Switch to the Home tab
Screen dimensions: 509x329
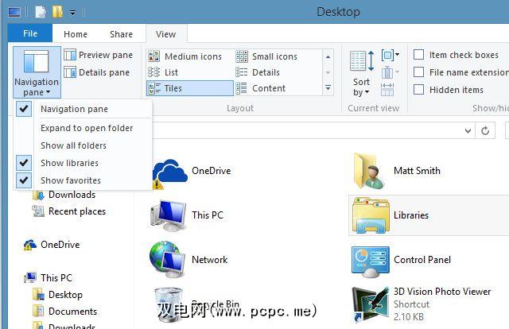(76, 34)
